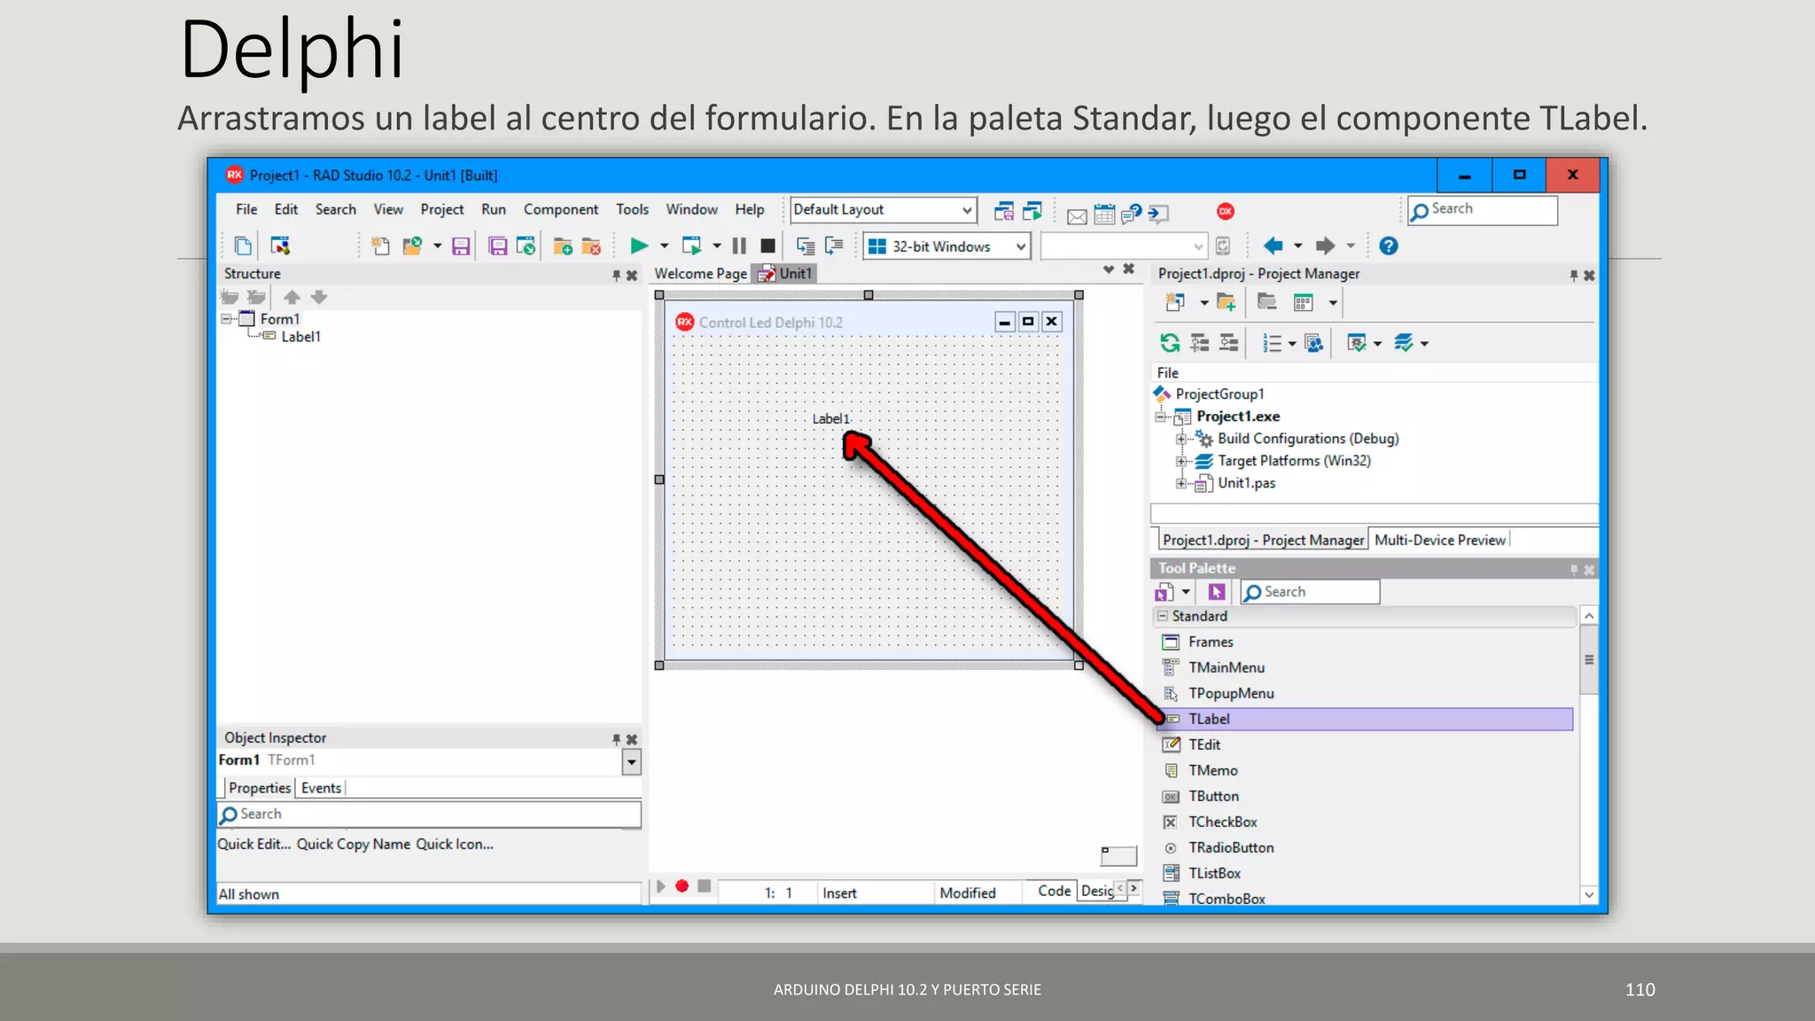Pin the Object Inspector panel
The image size is (1815, 1021).
pos(616,739)
